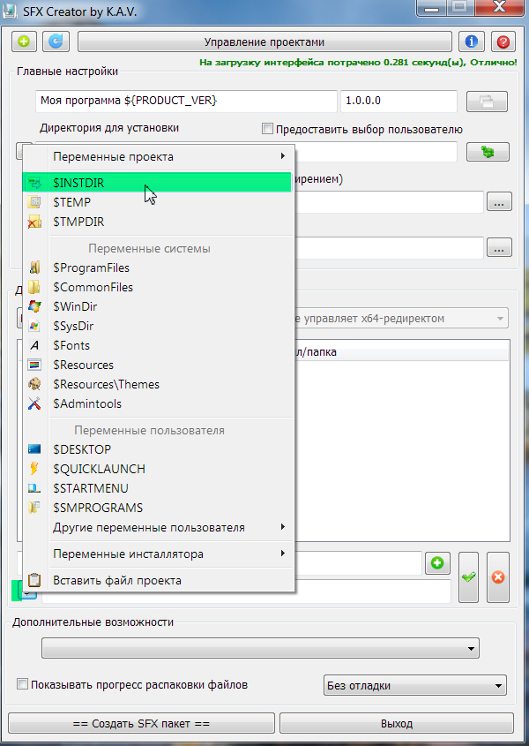Image resolution: width=529 pixels, height=746 pixels.
Task: Click the $SysDir icon
Action: (x=34, y=326)
